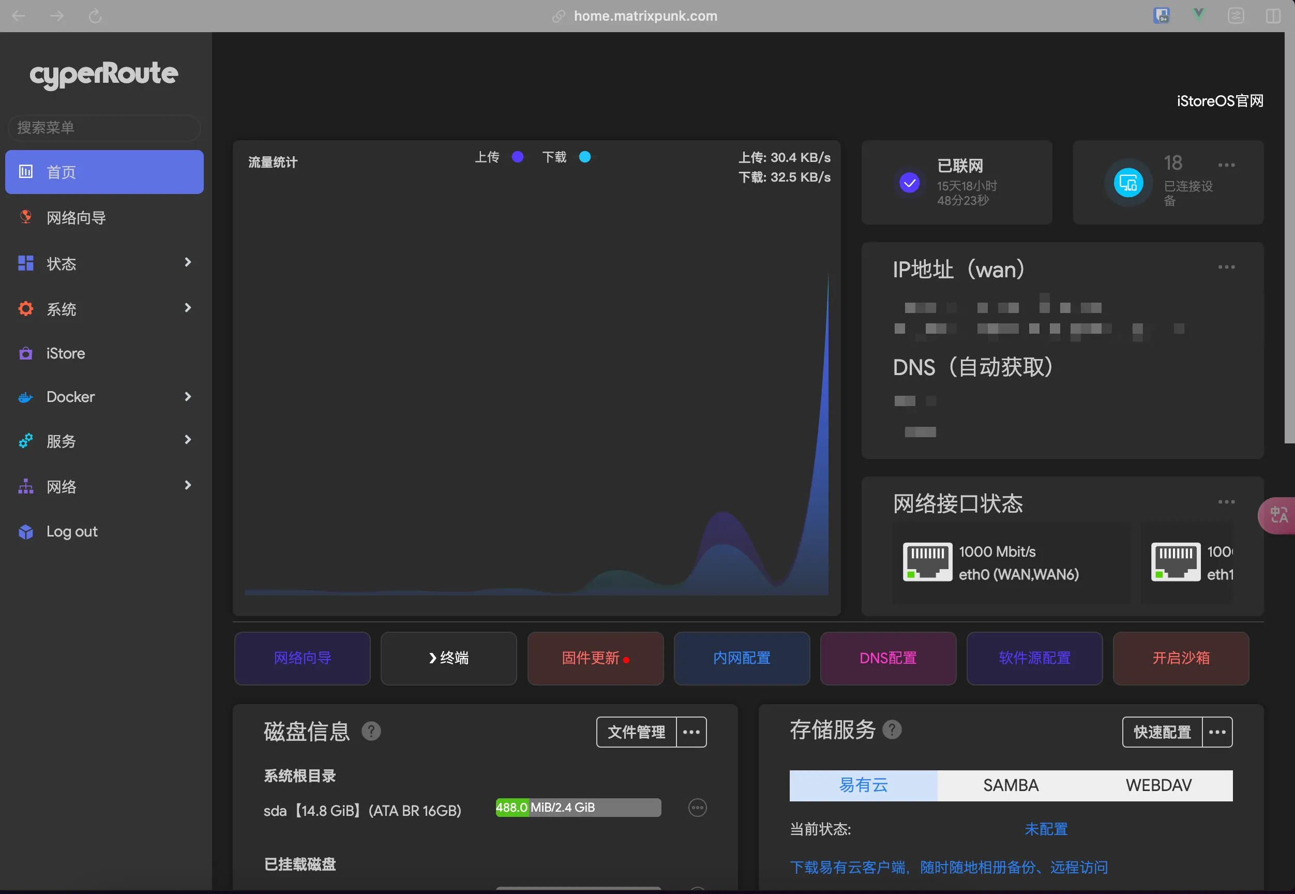
Task: Toggle the 下载 download series legend dot
Action: click(584, 157)
